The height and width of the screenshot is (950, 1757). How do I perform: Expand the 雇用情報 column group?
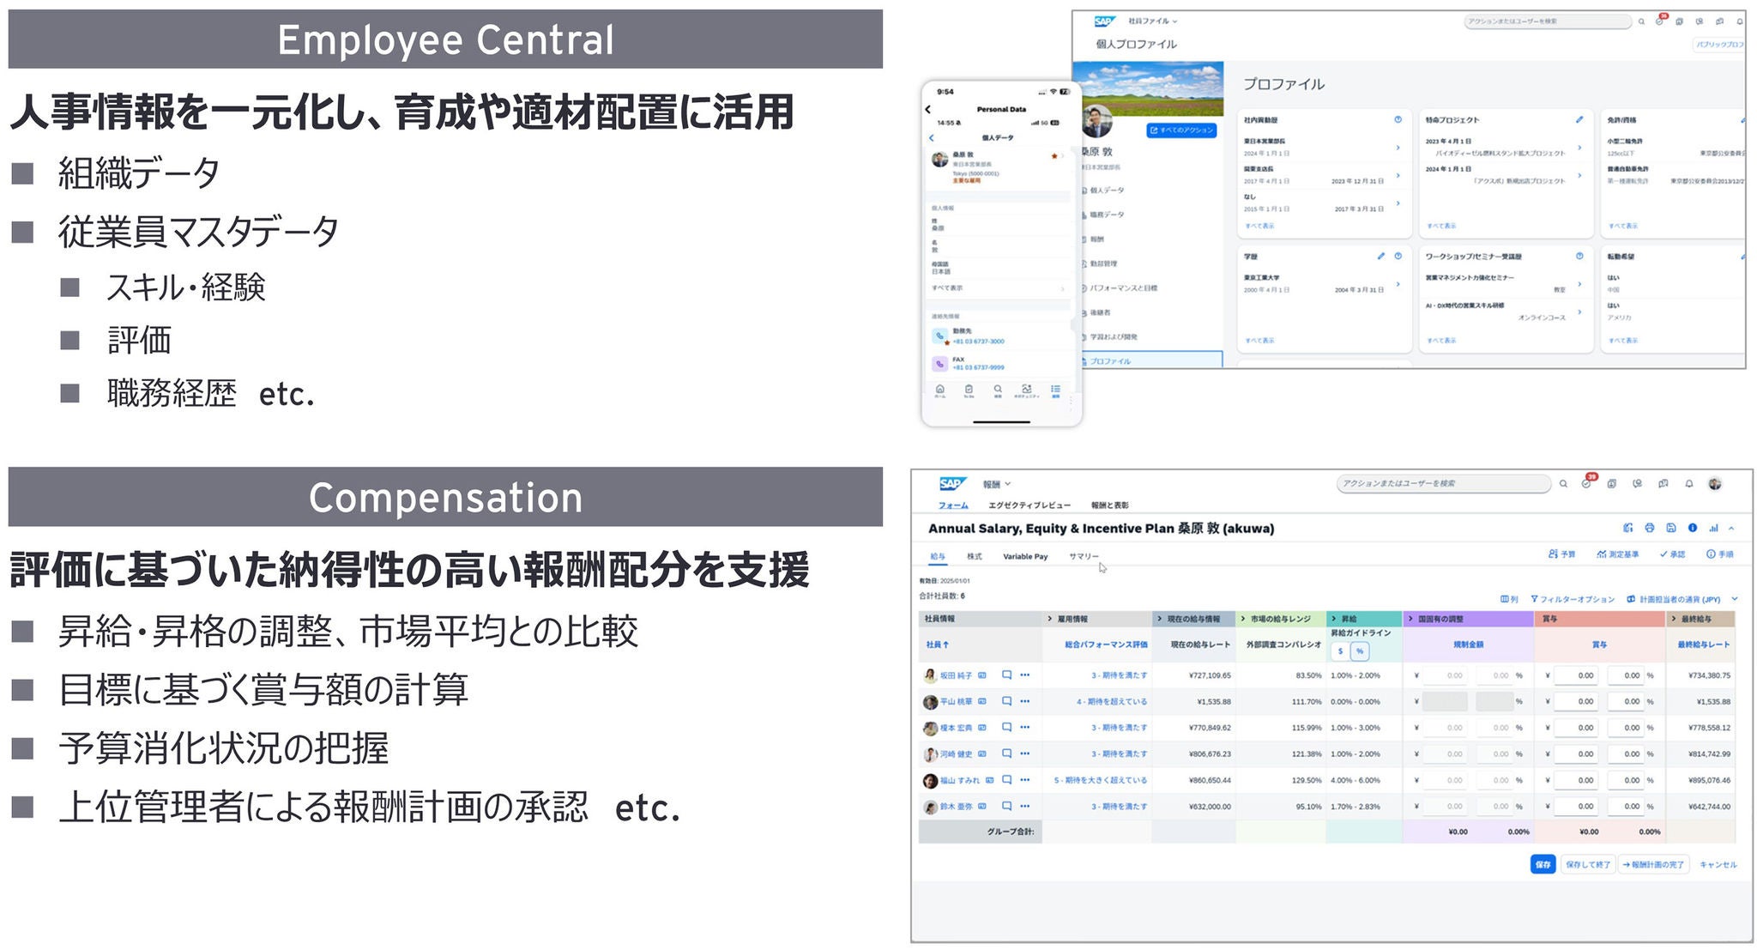click(1050, 619)
